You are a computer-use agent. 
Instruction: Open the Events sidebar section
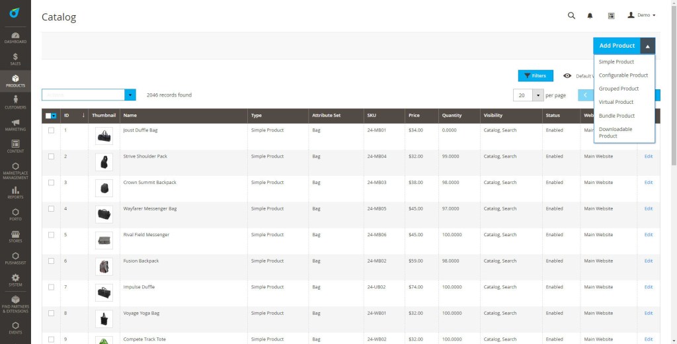coord(15,328)
